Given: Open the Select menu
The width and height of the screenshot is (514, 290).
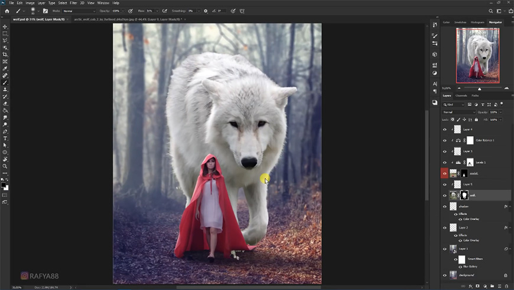Looking at the screenshot, I should 63,3.
